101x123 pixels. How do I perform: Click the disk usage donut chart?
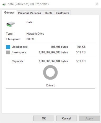(50, 72)
